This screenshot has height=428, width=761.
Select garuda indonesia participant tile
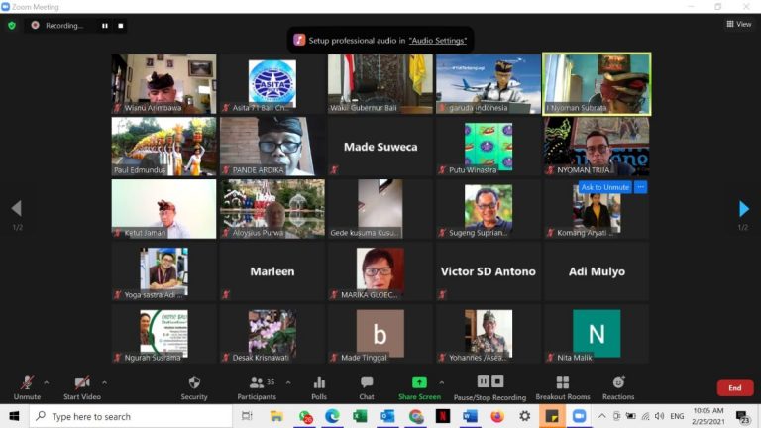[489, 84]
